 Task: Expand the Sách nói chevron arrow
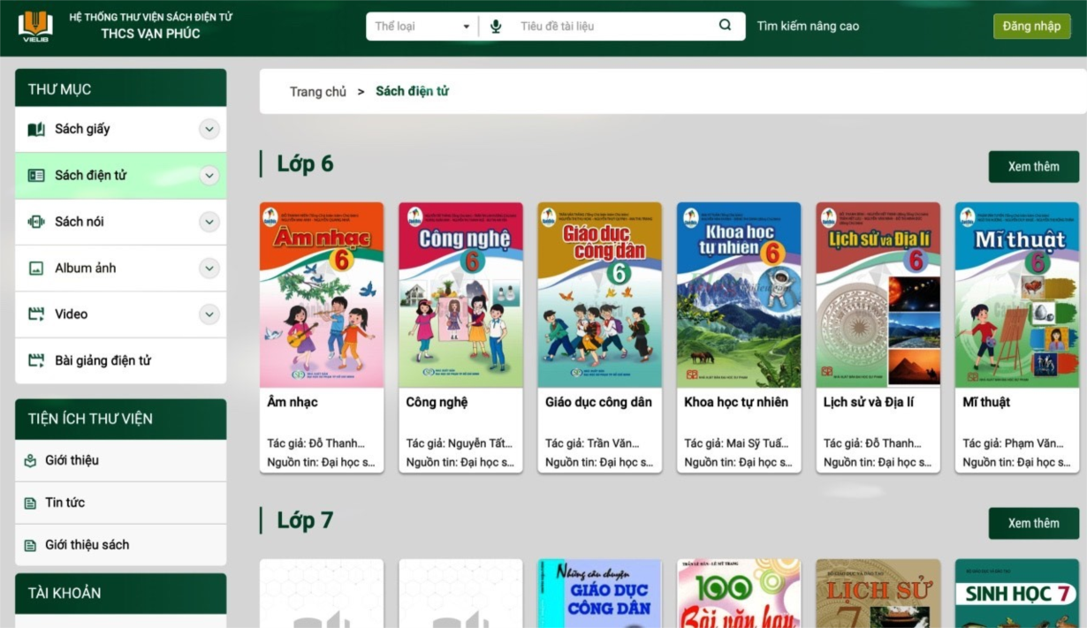pyautogui.click(x=209, y=222)
